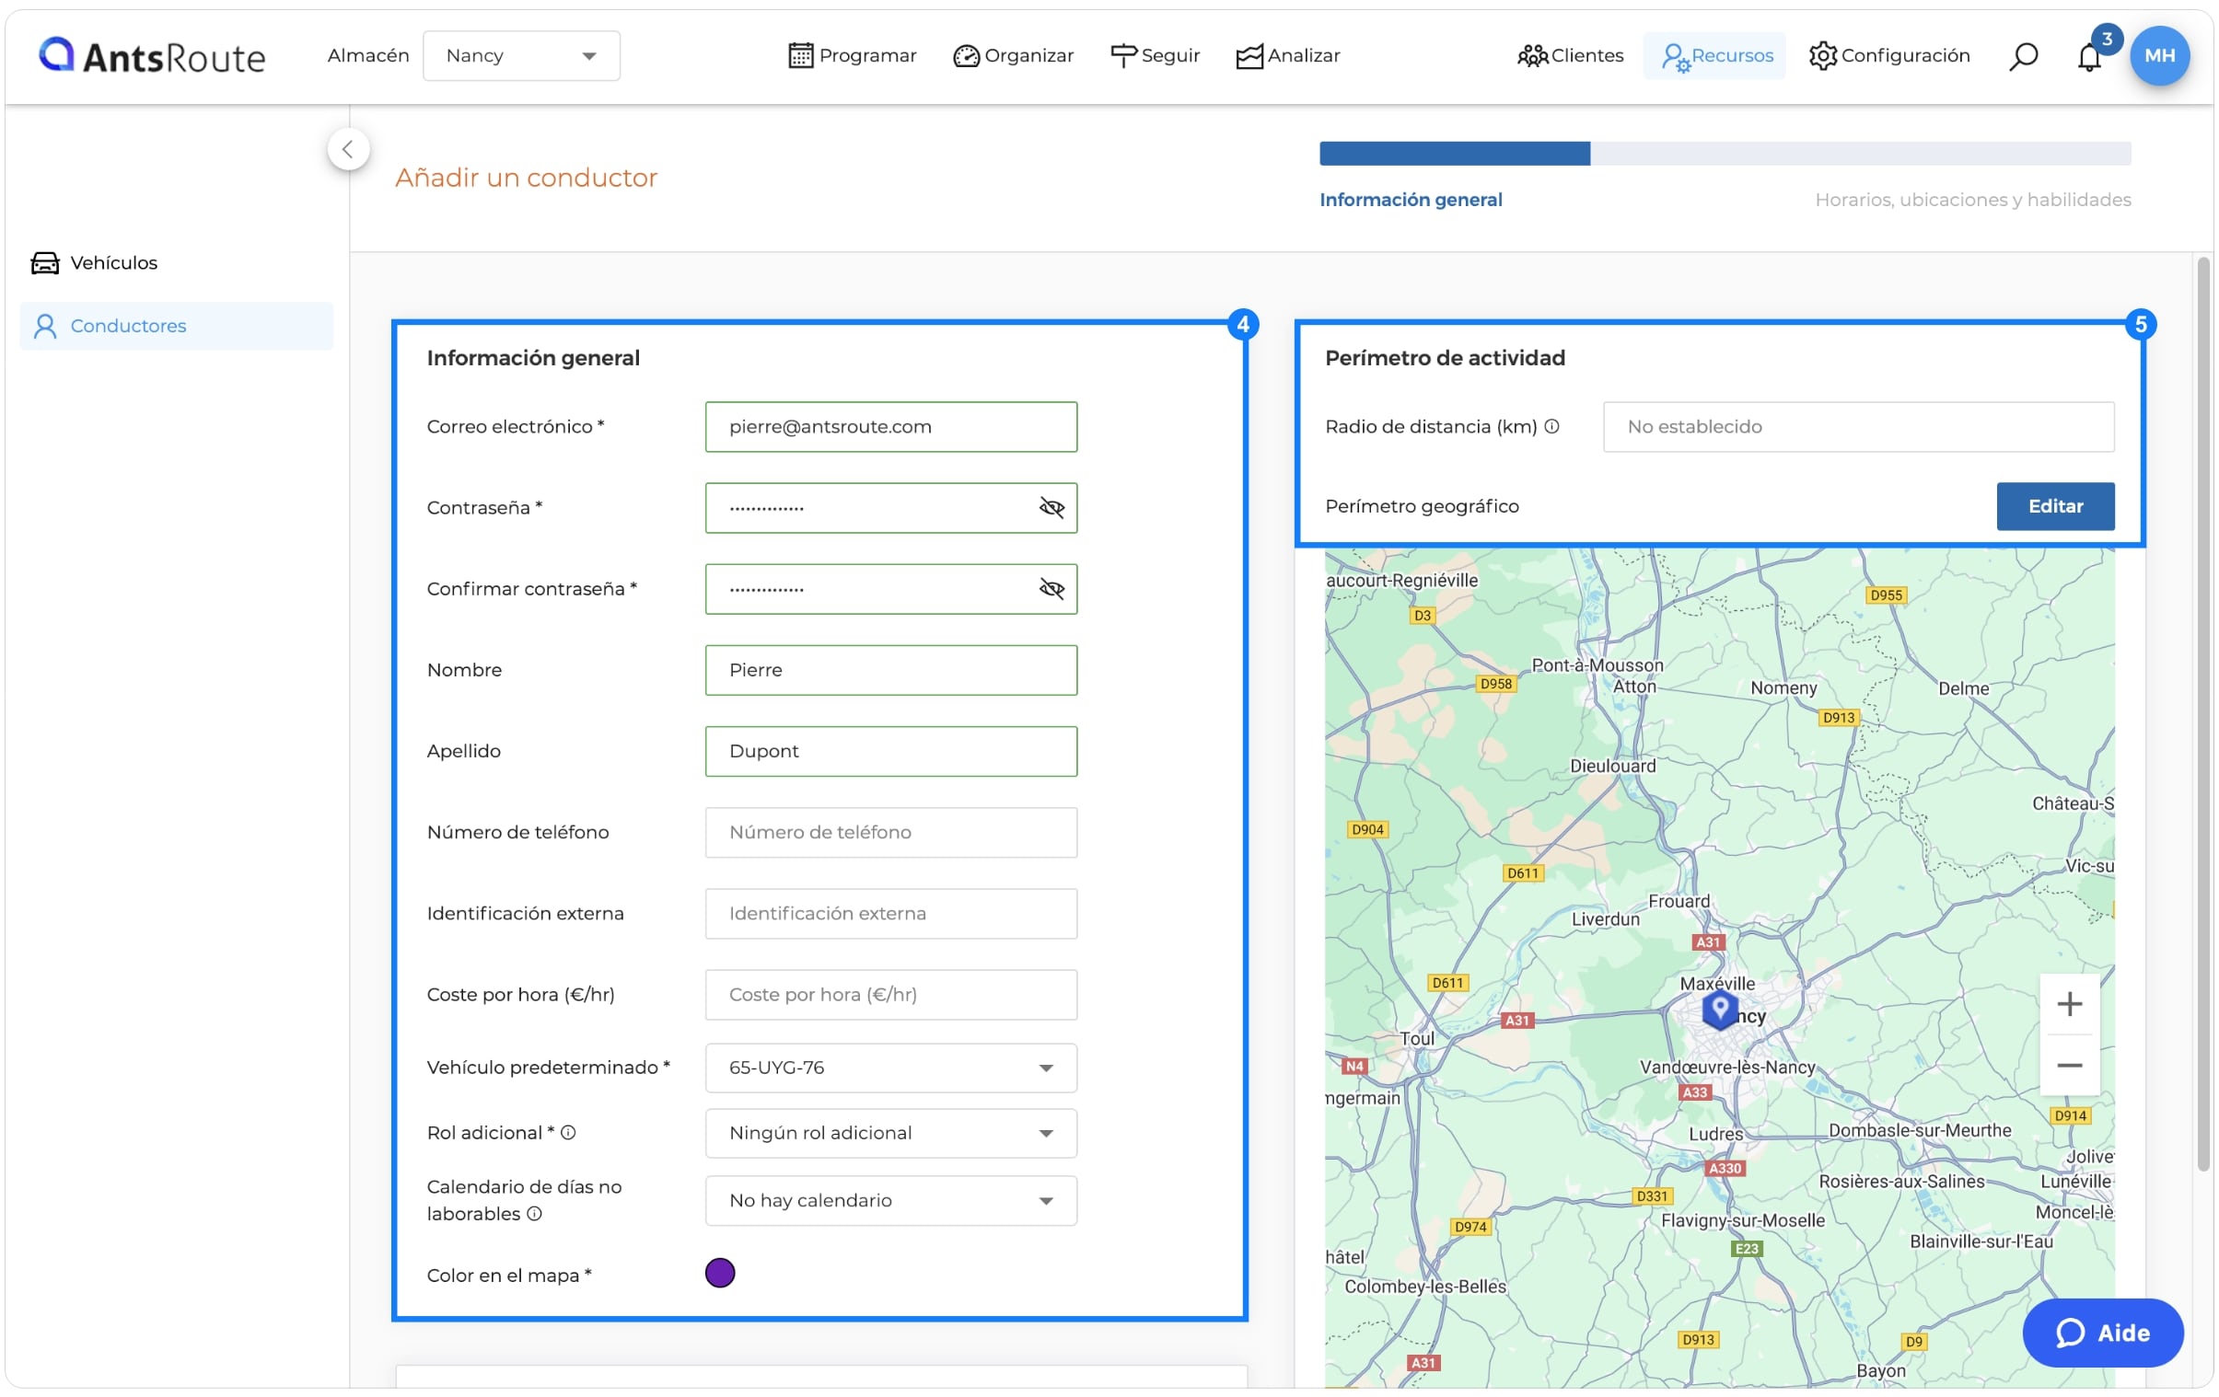Pick the purple Color en el mapa swatch
Viewport: 2219px width, 1397px height.
(720, 1274)
